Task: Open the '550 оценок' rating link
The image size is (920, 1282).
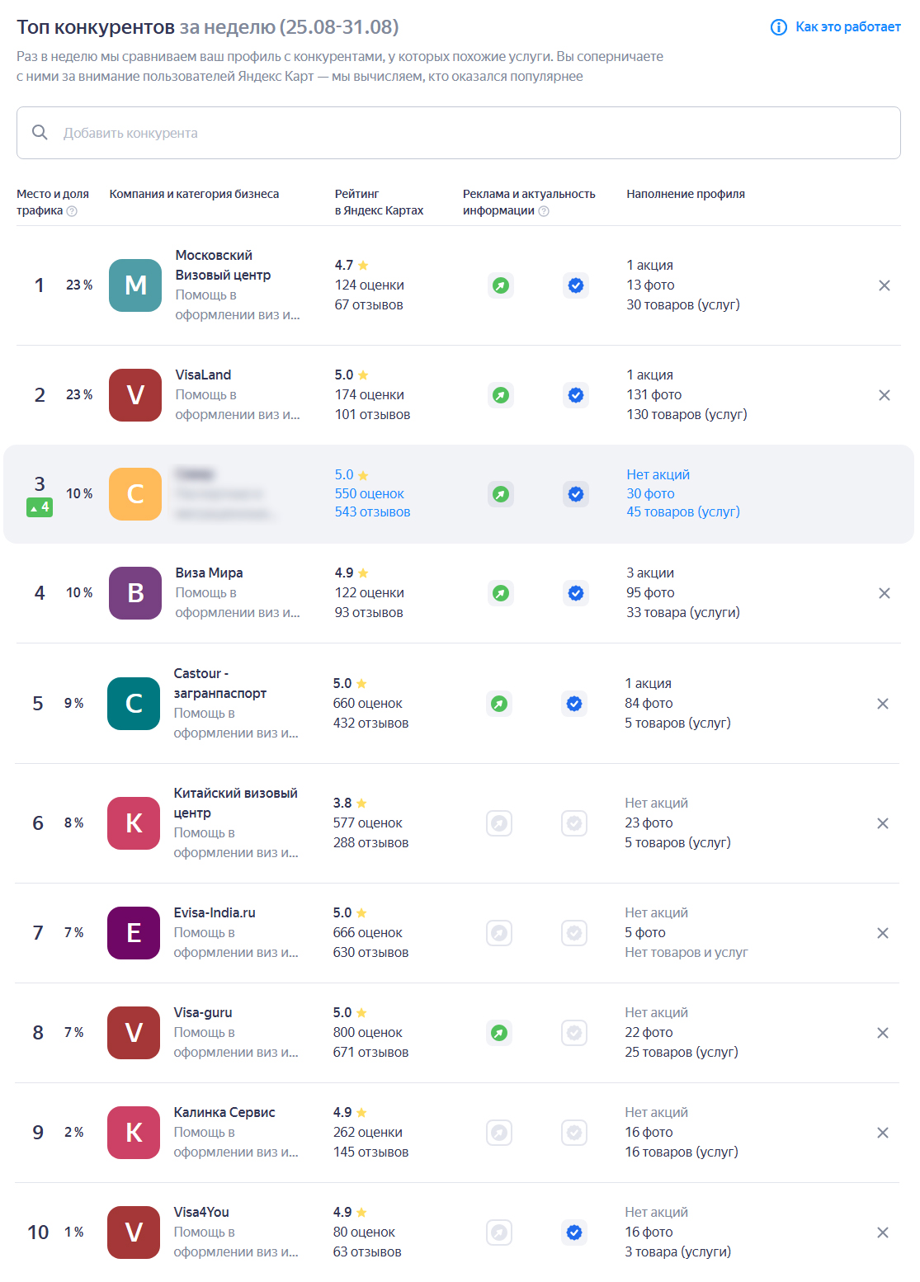Action: [x=369, y=493]
